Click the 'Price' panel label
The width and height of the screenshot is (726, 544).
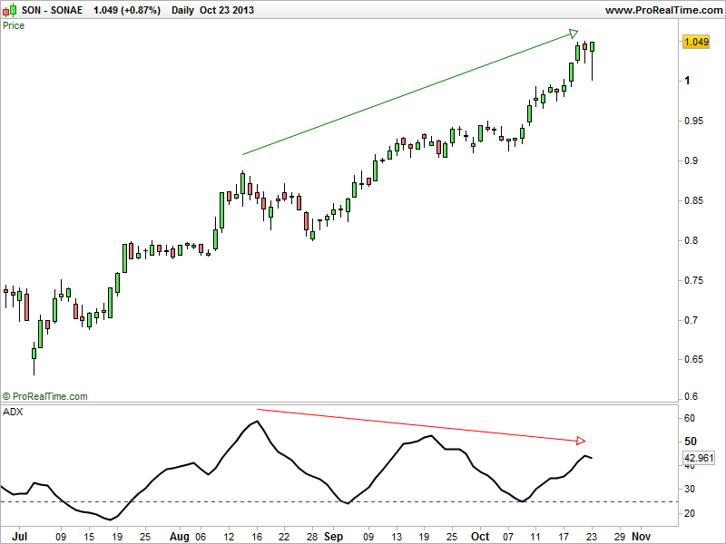[x=14, y=25]
